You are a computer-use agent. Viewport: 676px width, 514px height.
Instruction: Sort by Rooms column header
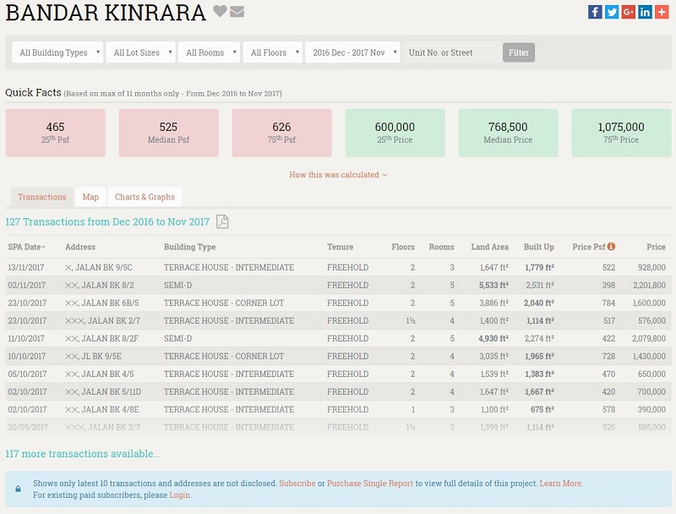(441, 247)
